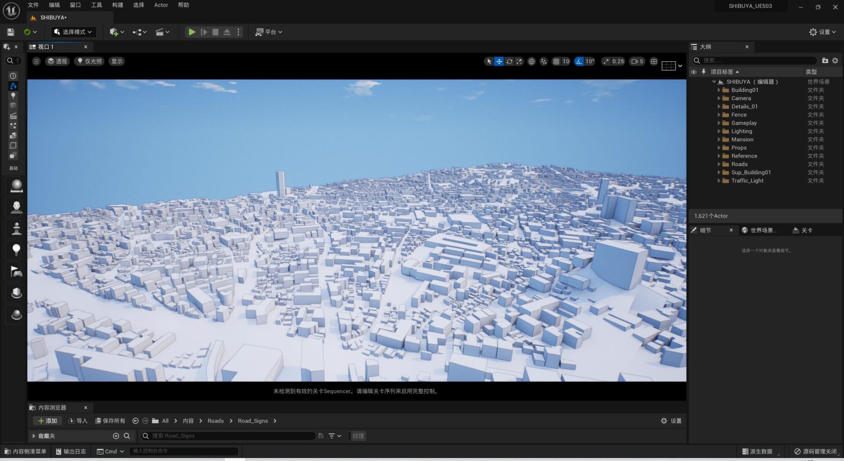This screenshot has height=461, width=844.
Task: Click the 添加 button in content browser
Action: pyautogui.click(x=48, y=421)
